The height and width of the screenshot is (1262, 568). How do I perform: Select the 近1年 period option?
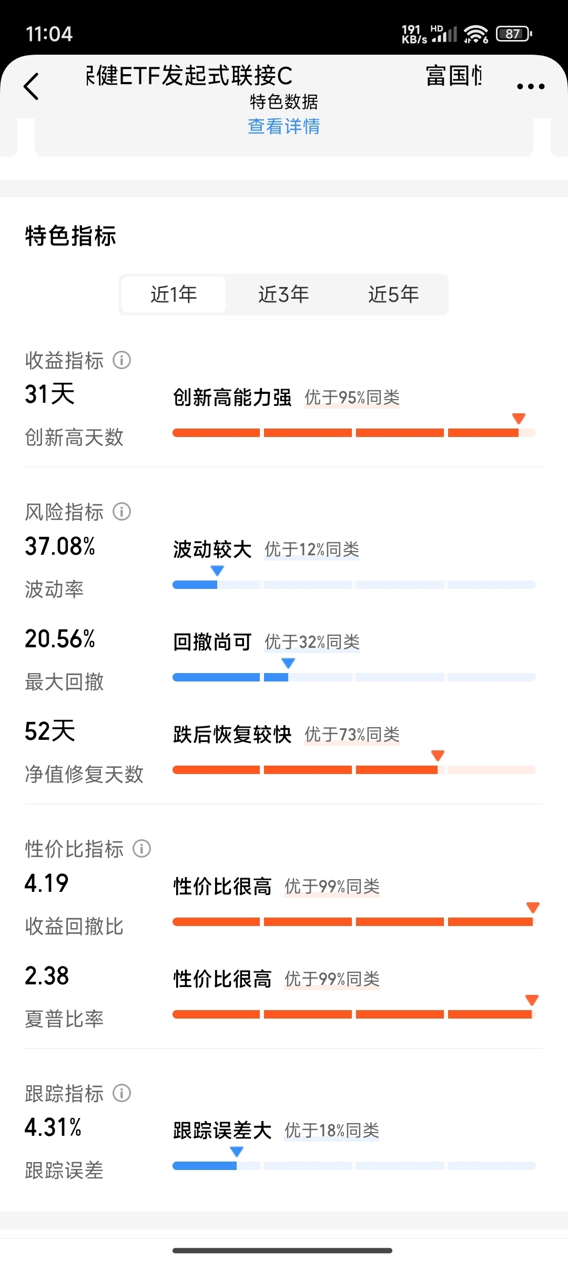click(x=174, y=294)
